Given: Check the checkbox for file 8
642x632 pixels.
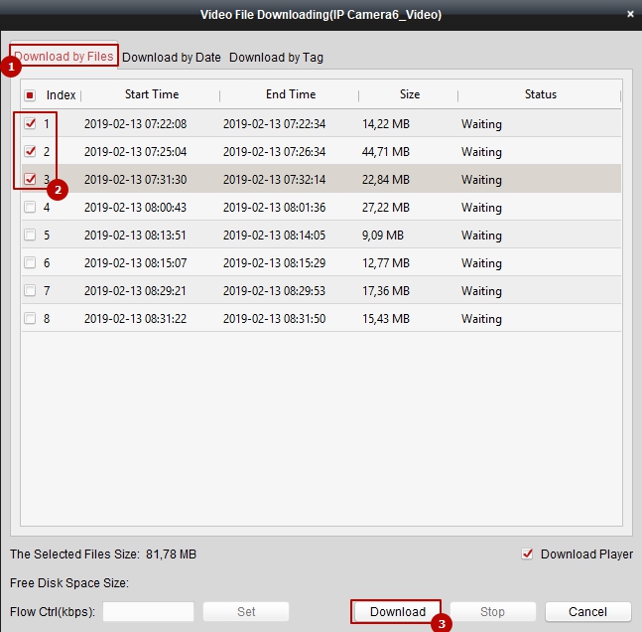Looking at the screenshot, I should (30, 319).
